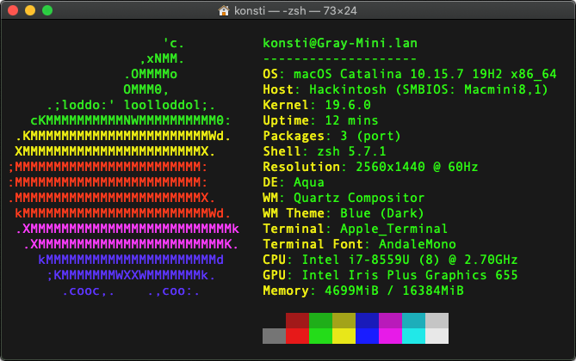This screenshot has height=361, width=576.
Task: Minimize the Terminal with yellow button
Action: (x=30, y=10)
